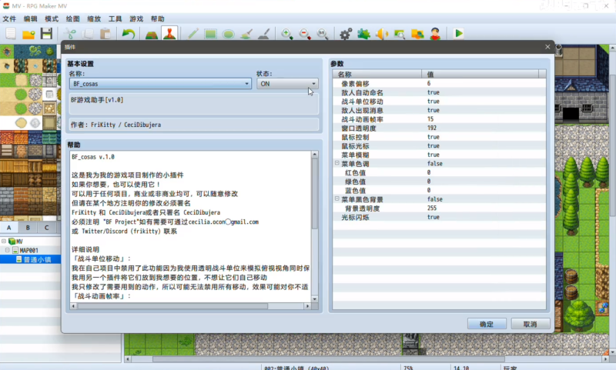616x370 pixels.
Task: Select the 窗口透明度 parameter row
Action: click(x=439, y=128)
